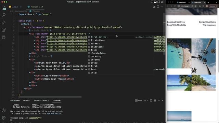Choose 'selection:' autocomplete suggestion

click(120, 47)
